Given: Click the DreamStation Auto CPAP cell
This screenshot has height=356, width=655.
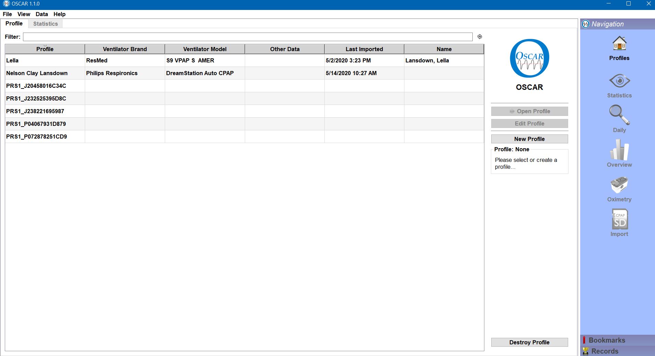Looking at the screenshot, I should point(205,73).
